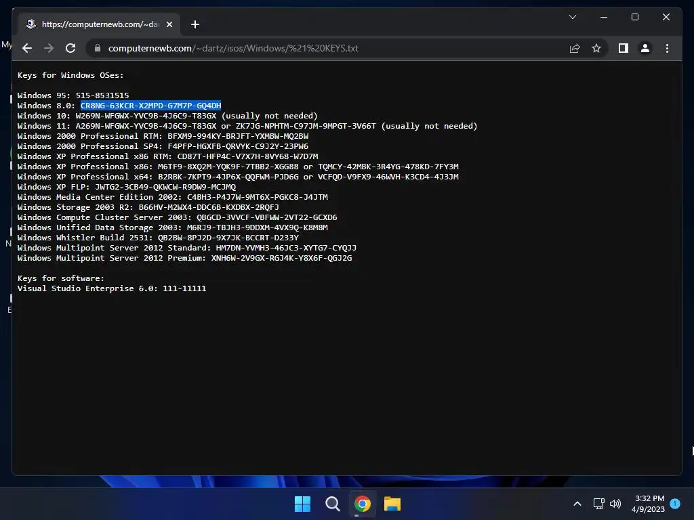Click the Windows Media Center Edition 2002 line
The width and height of the screenshot is (694, 520).
[173, 197]
